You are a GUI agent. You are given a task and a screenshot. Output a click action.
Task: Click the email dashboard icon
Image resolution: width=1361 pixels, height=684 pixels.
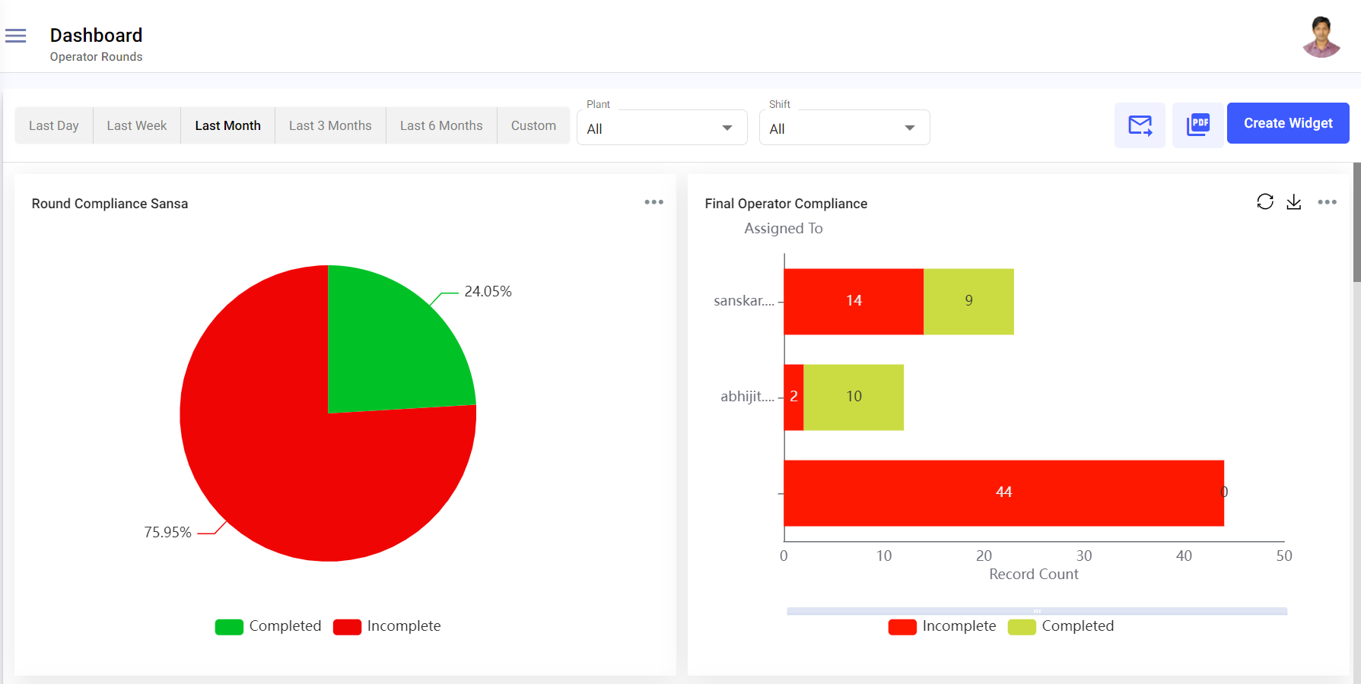(1140, 125)
